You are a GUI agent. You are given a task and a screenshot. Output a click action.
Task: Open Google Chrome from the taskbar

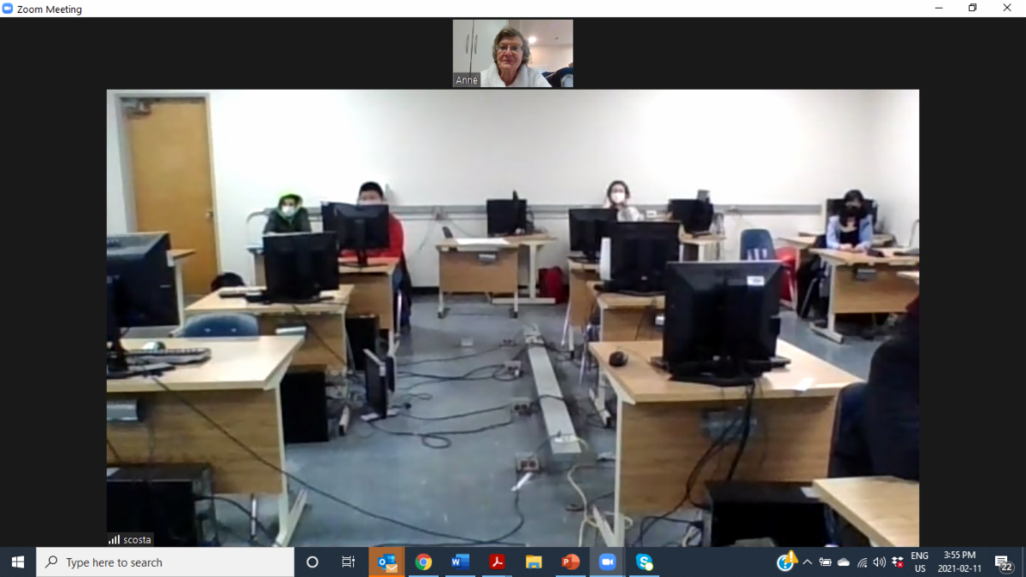coord(423,562)
